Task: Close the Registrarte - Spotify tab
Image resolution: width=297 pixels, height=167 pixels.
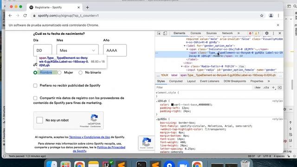Action: pos(78,7)
